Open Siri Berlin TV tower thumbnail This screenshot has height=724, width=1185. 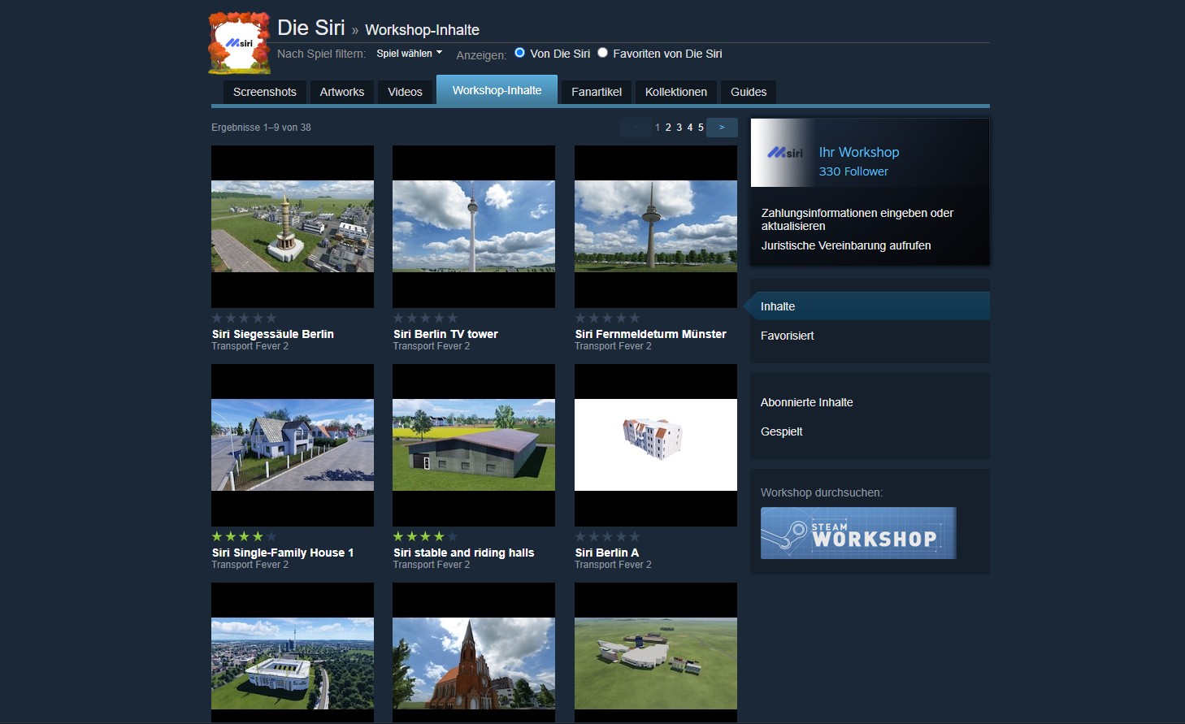tap(474, 226)
